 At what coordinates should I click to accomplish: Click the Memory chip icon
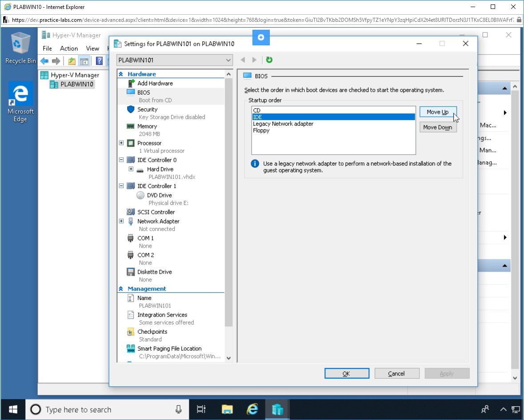(x=131, y=126)
